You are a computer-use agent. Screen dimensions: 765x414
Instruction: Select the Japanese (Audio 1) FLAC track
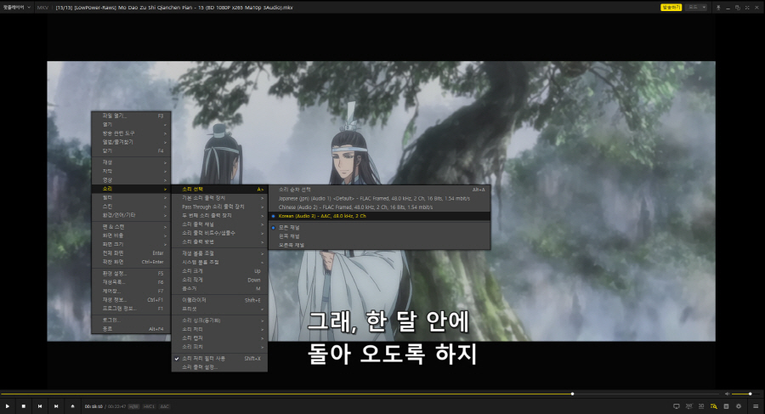click(355, 198)
